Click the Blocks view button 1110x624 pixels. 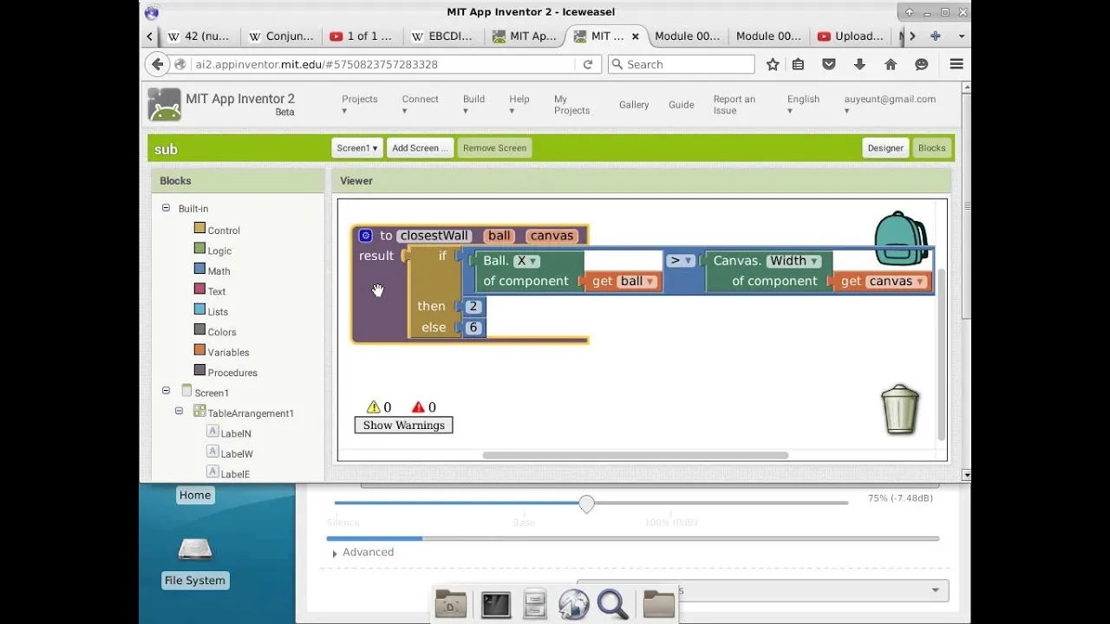tap(931, 148)
